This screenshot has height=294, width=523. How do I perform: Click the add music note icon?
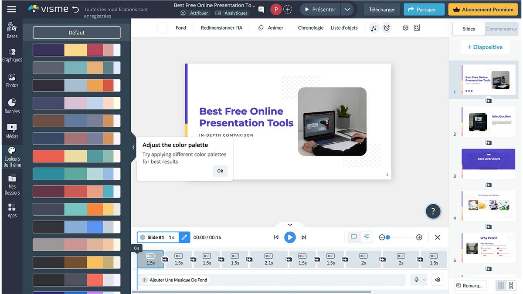[374, 28]
